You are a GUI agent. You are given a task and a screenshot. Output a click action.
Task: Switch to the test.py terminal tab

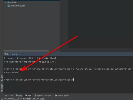click(15, 54)
